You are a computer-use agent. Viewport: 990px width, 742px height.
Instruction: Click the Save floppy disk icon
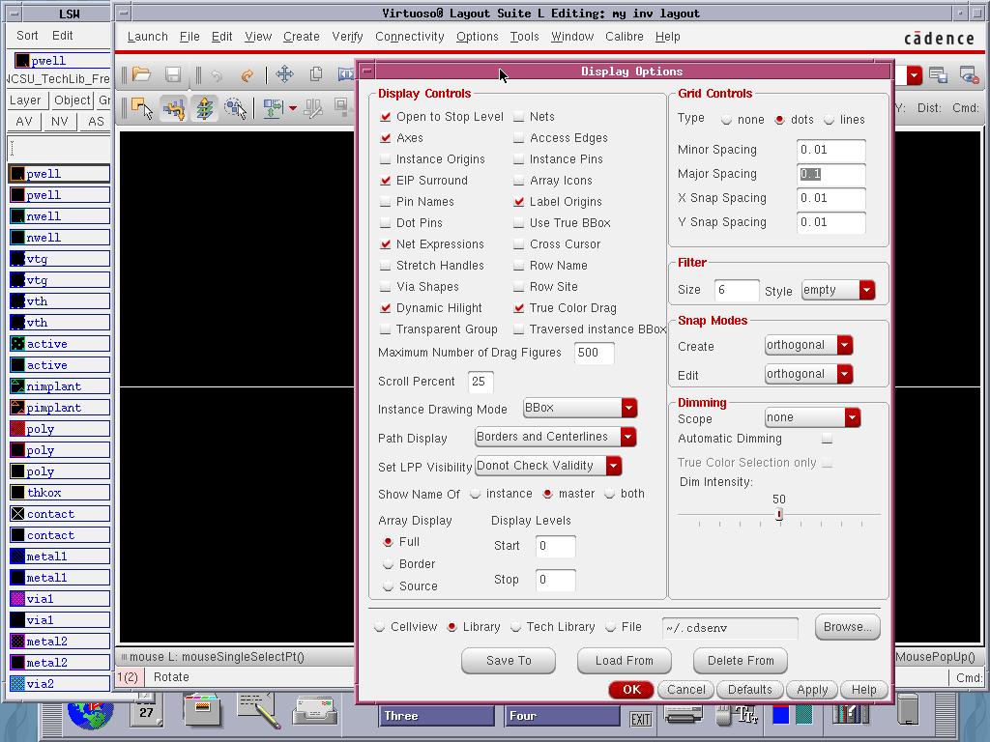pos(173,74)
